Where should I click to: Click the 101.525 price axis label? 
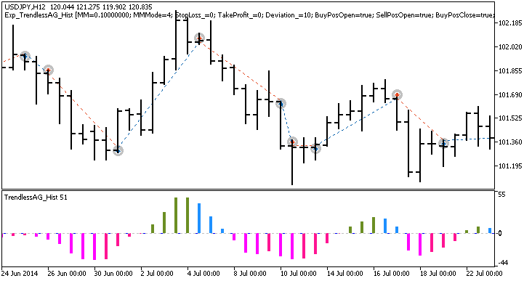[x=510, y=118]
